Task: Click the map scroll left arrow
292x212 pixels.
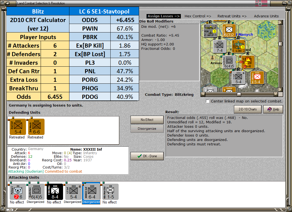Action: pyautogui.click(x=203, y=94)
